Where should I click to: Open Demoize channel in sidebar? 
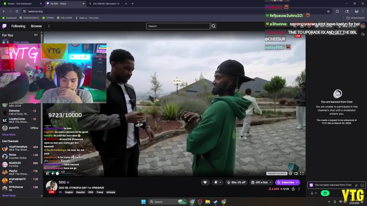(20, 112)
